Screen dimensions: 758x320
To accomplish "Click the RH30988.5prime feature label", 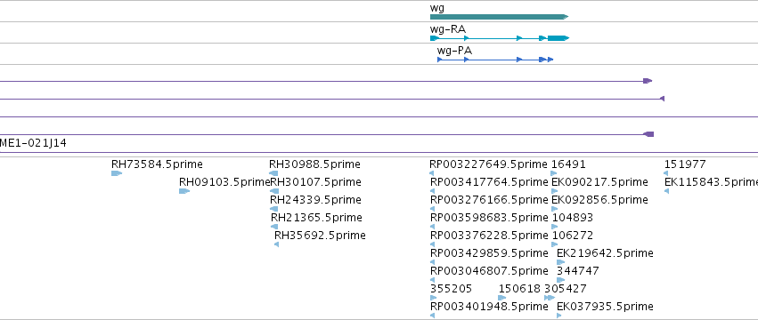I will (314, 164).
